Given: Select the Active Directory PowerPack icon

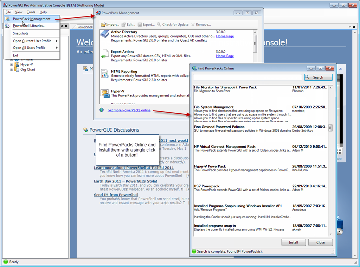Looking at the screenshot, I should point(105,34).
